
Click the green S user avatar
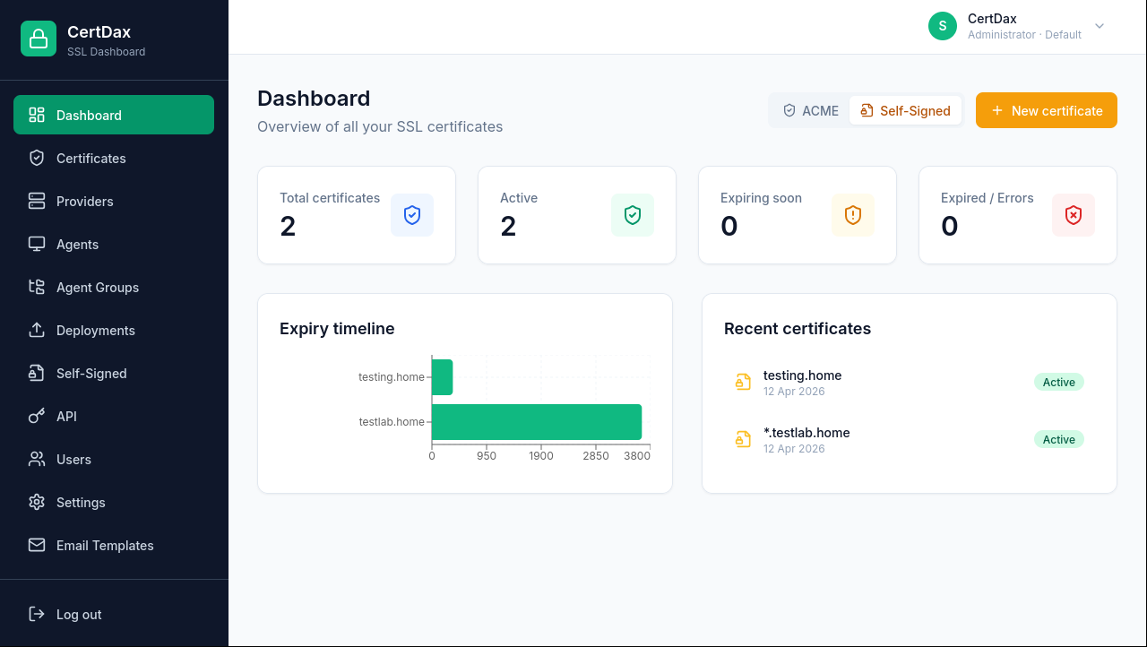(943, 26)
